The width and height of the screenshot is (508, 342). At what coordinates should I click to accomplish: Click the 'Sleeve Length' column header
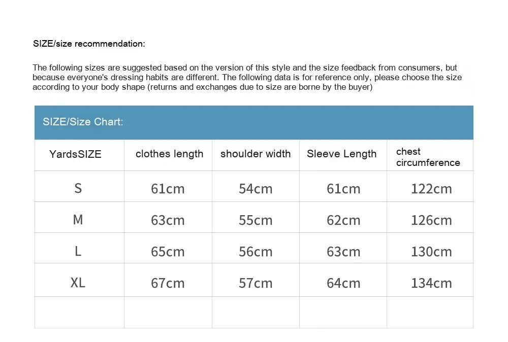pyautogui.click(x=342, y=154)
